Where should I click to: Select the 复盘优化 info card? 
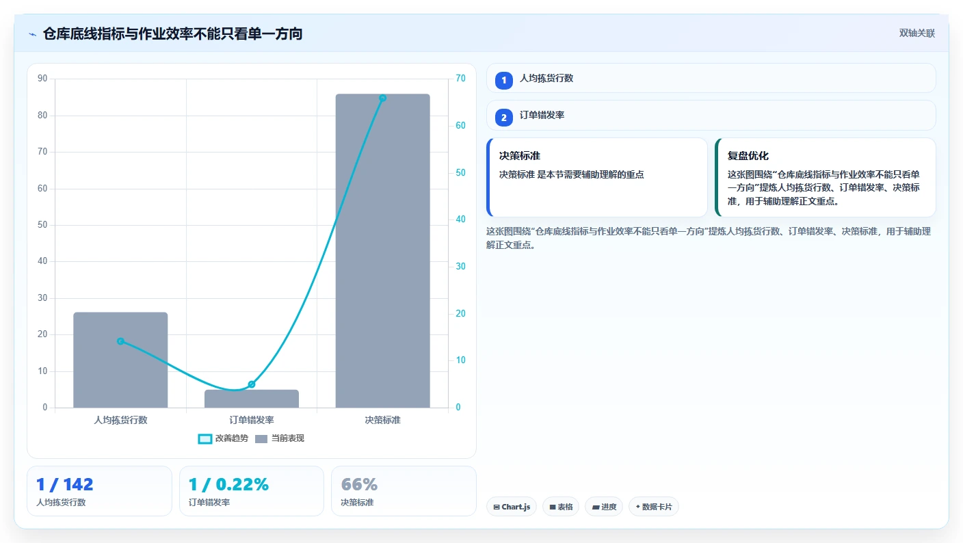coord(826,177)
